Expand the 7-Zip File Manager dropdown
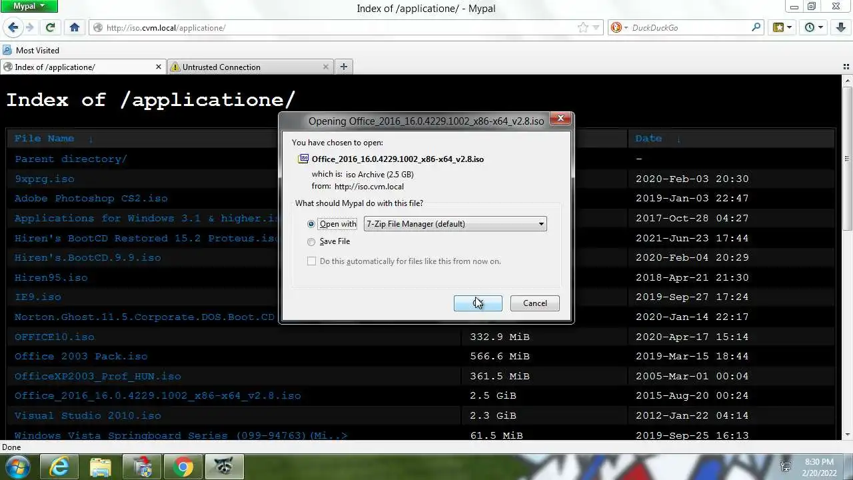 (x=455, y=224)
